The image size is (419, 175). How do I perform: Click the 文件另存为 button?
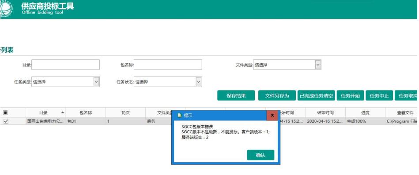pos(277,96)
